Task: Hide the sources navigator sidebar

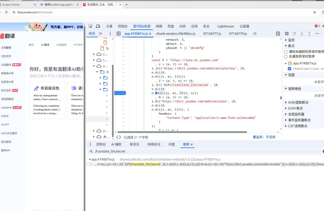Action: pos(119,34)
